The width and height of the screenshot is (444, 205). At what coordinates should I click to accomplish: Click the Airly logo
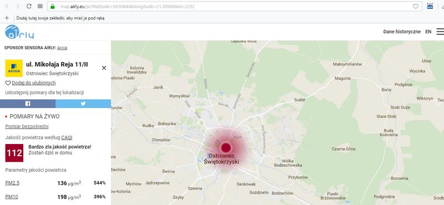pyautogui.click(x=19, y=32)
